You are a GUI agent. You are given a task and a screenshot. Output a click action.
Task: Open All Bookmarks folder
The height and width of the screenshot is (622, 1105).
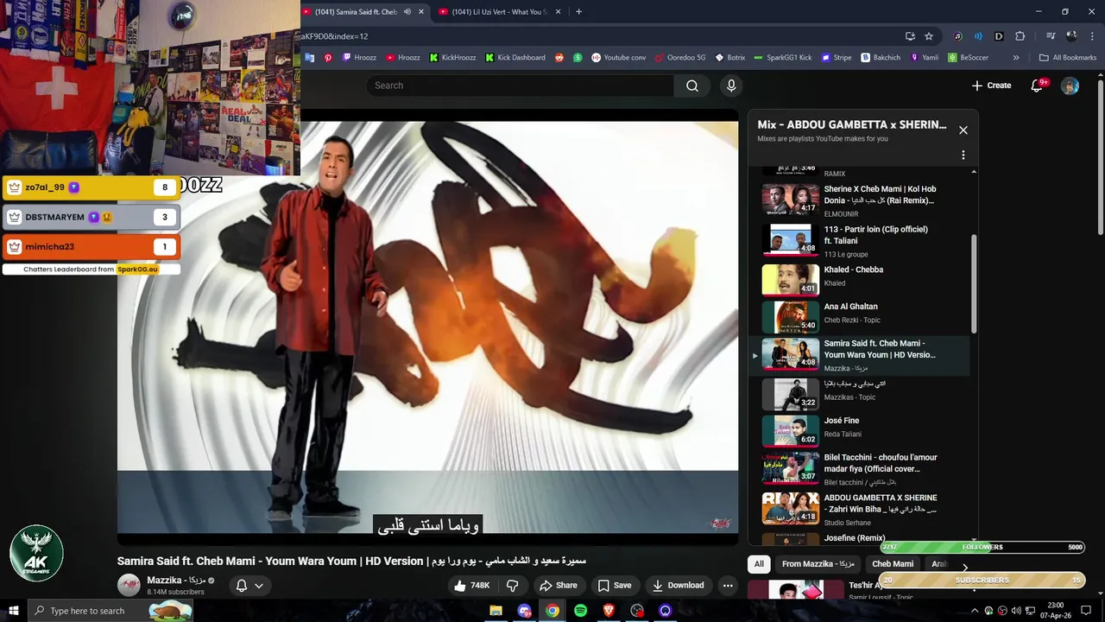(1068, 58)
